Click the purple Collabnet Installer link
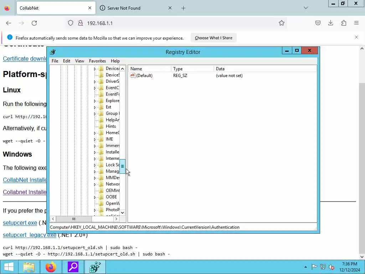 (x=25, y=192)
